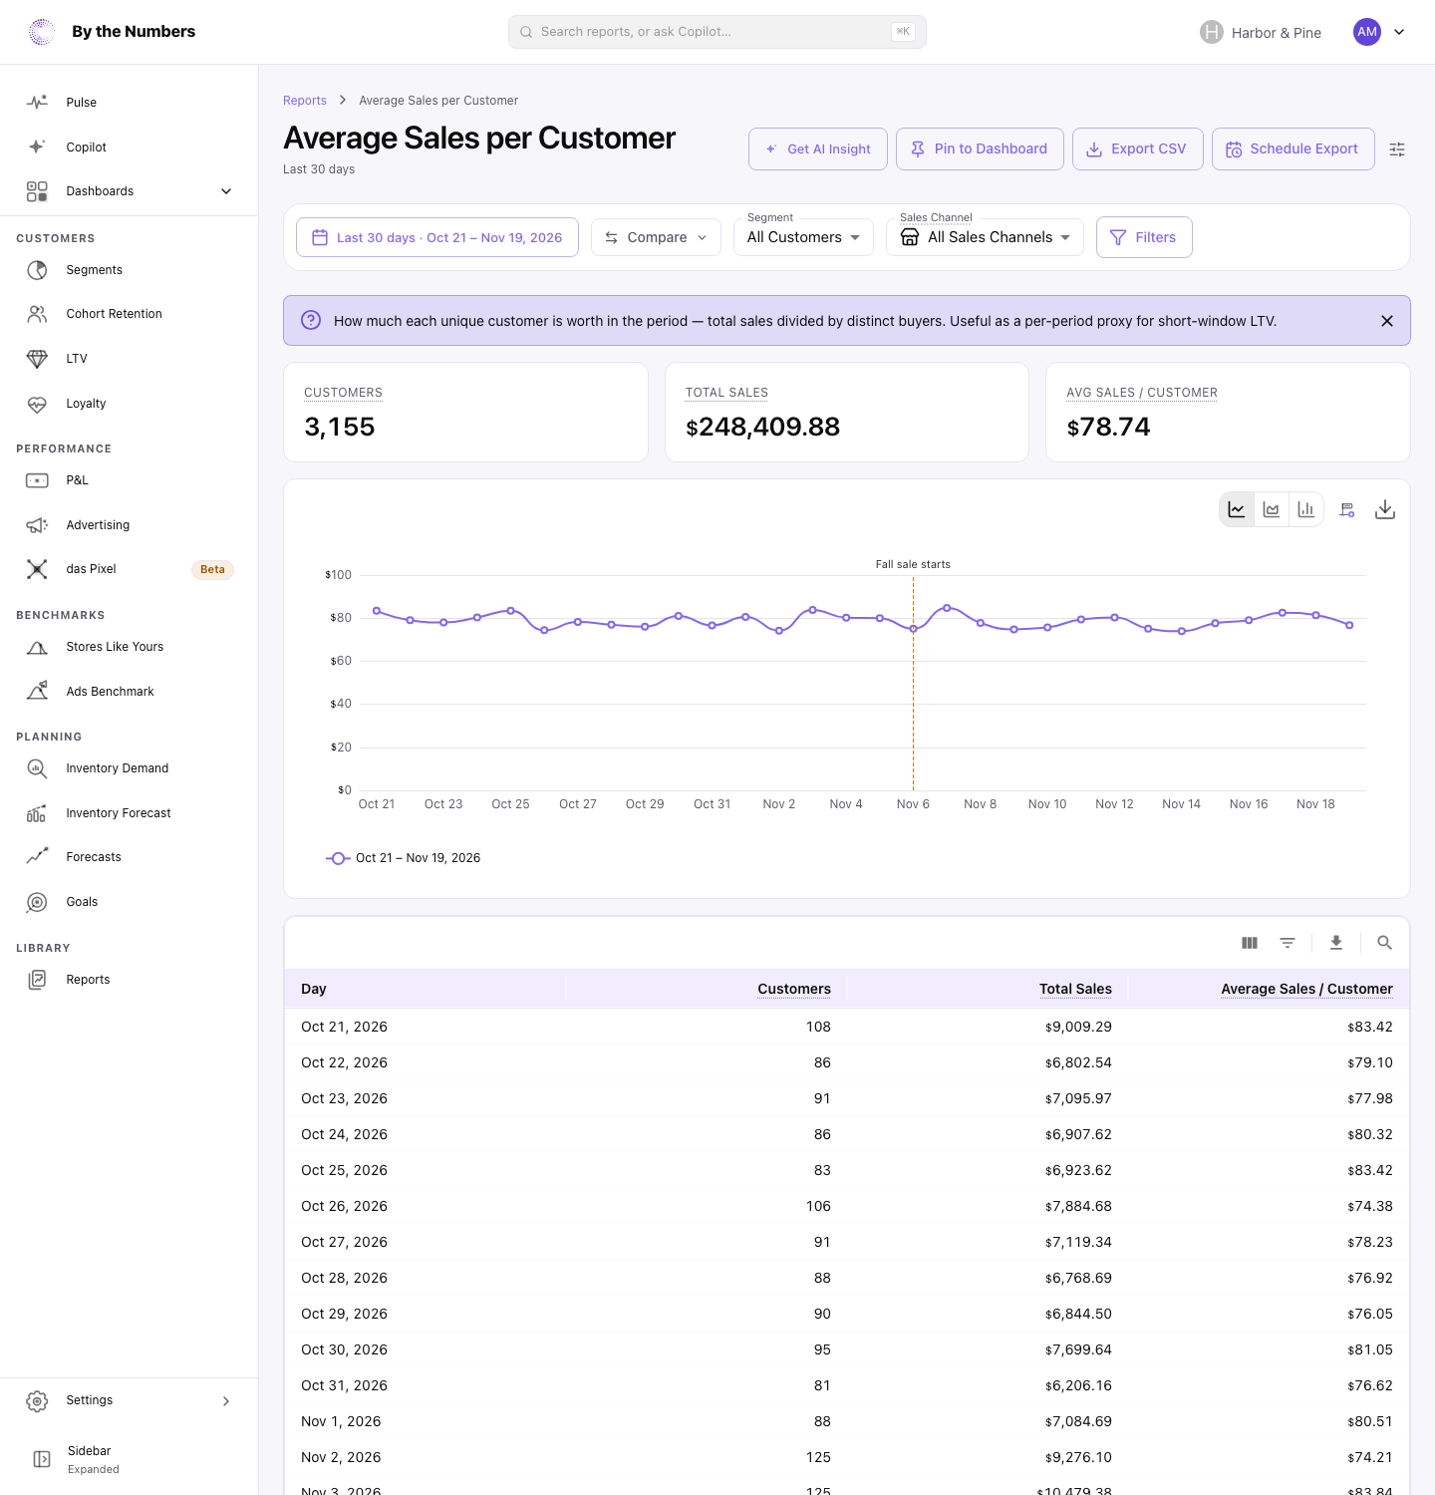Switch chart to bar view
This screenshot has height=1495, width=1435.
point(1306,509)
